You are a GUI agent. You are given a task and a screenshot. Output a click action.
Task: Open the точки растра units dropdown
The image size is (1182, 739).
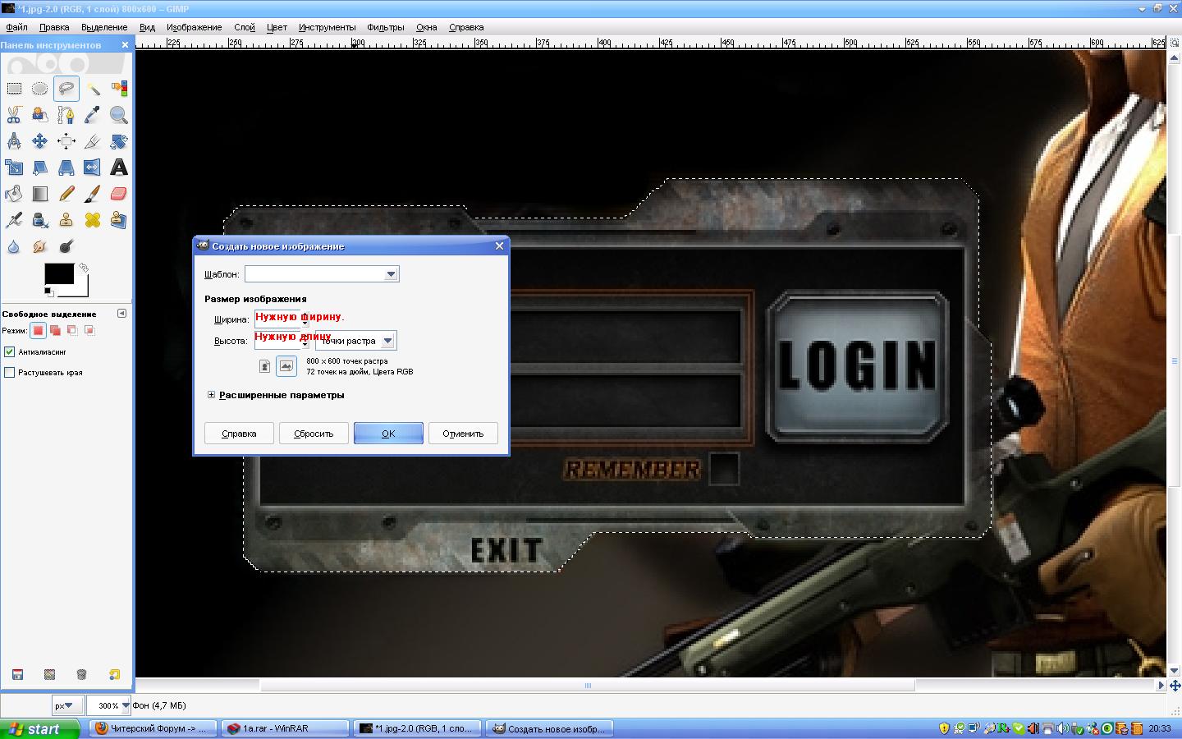[x=355, y=341]
